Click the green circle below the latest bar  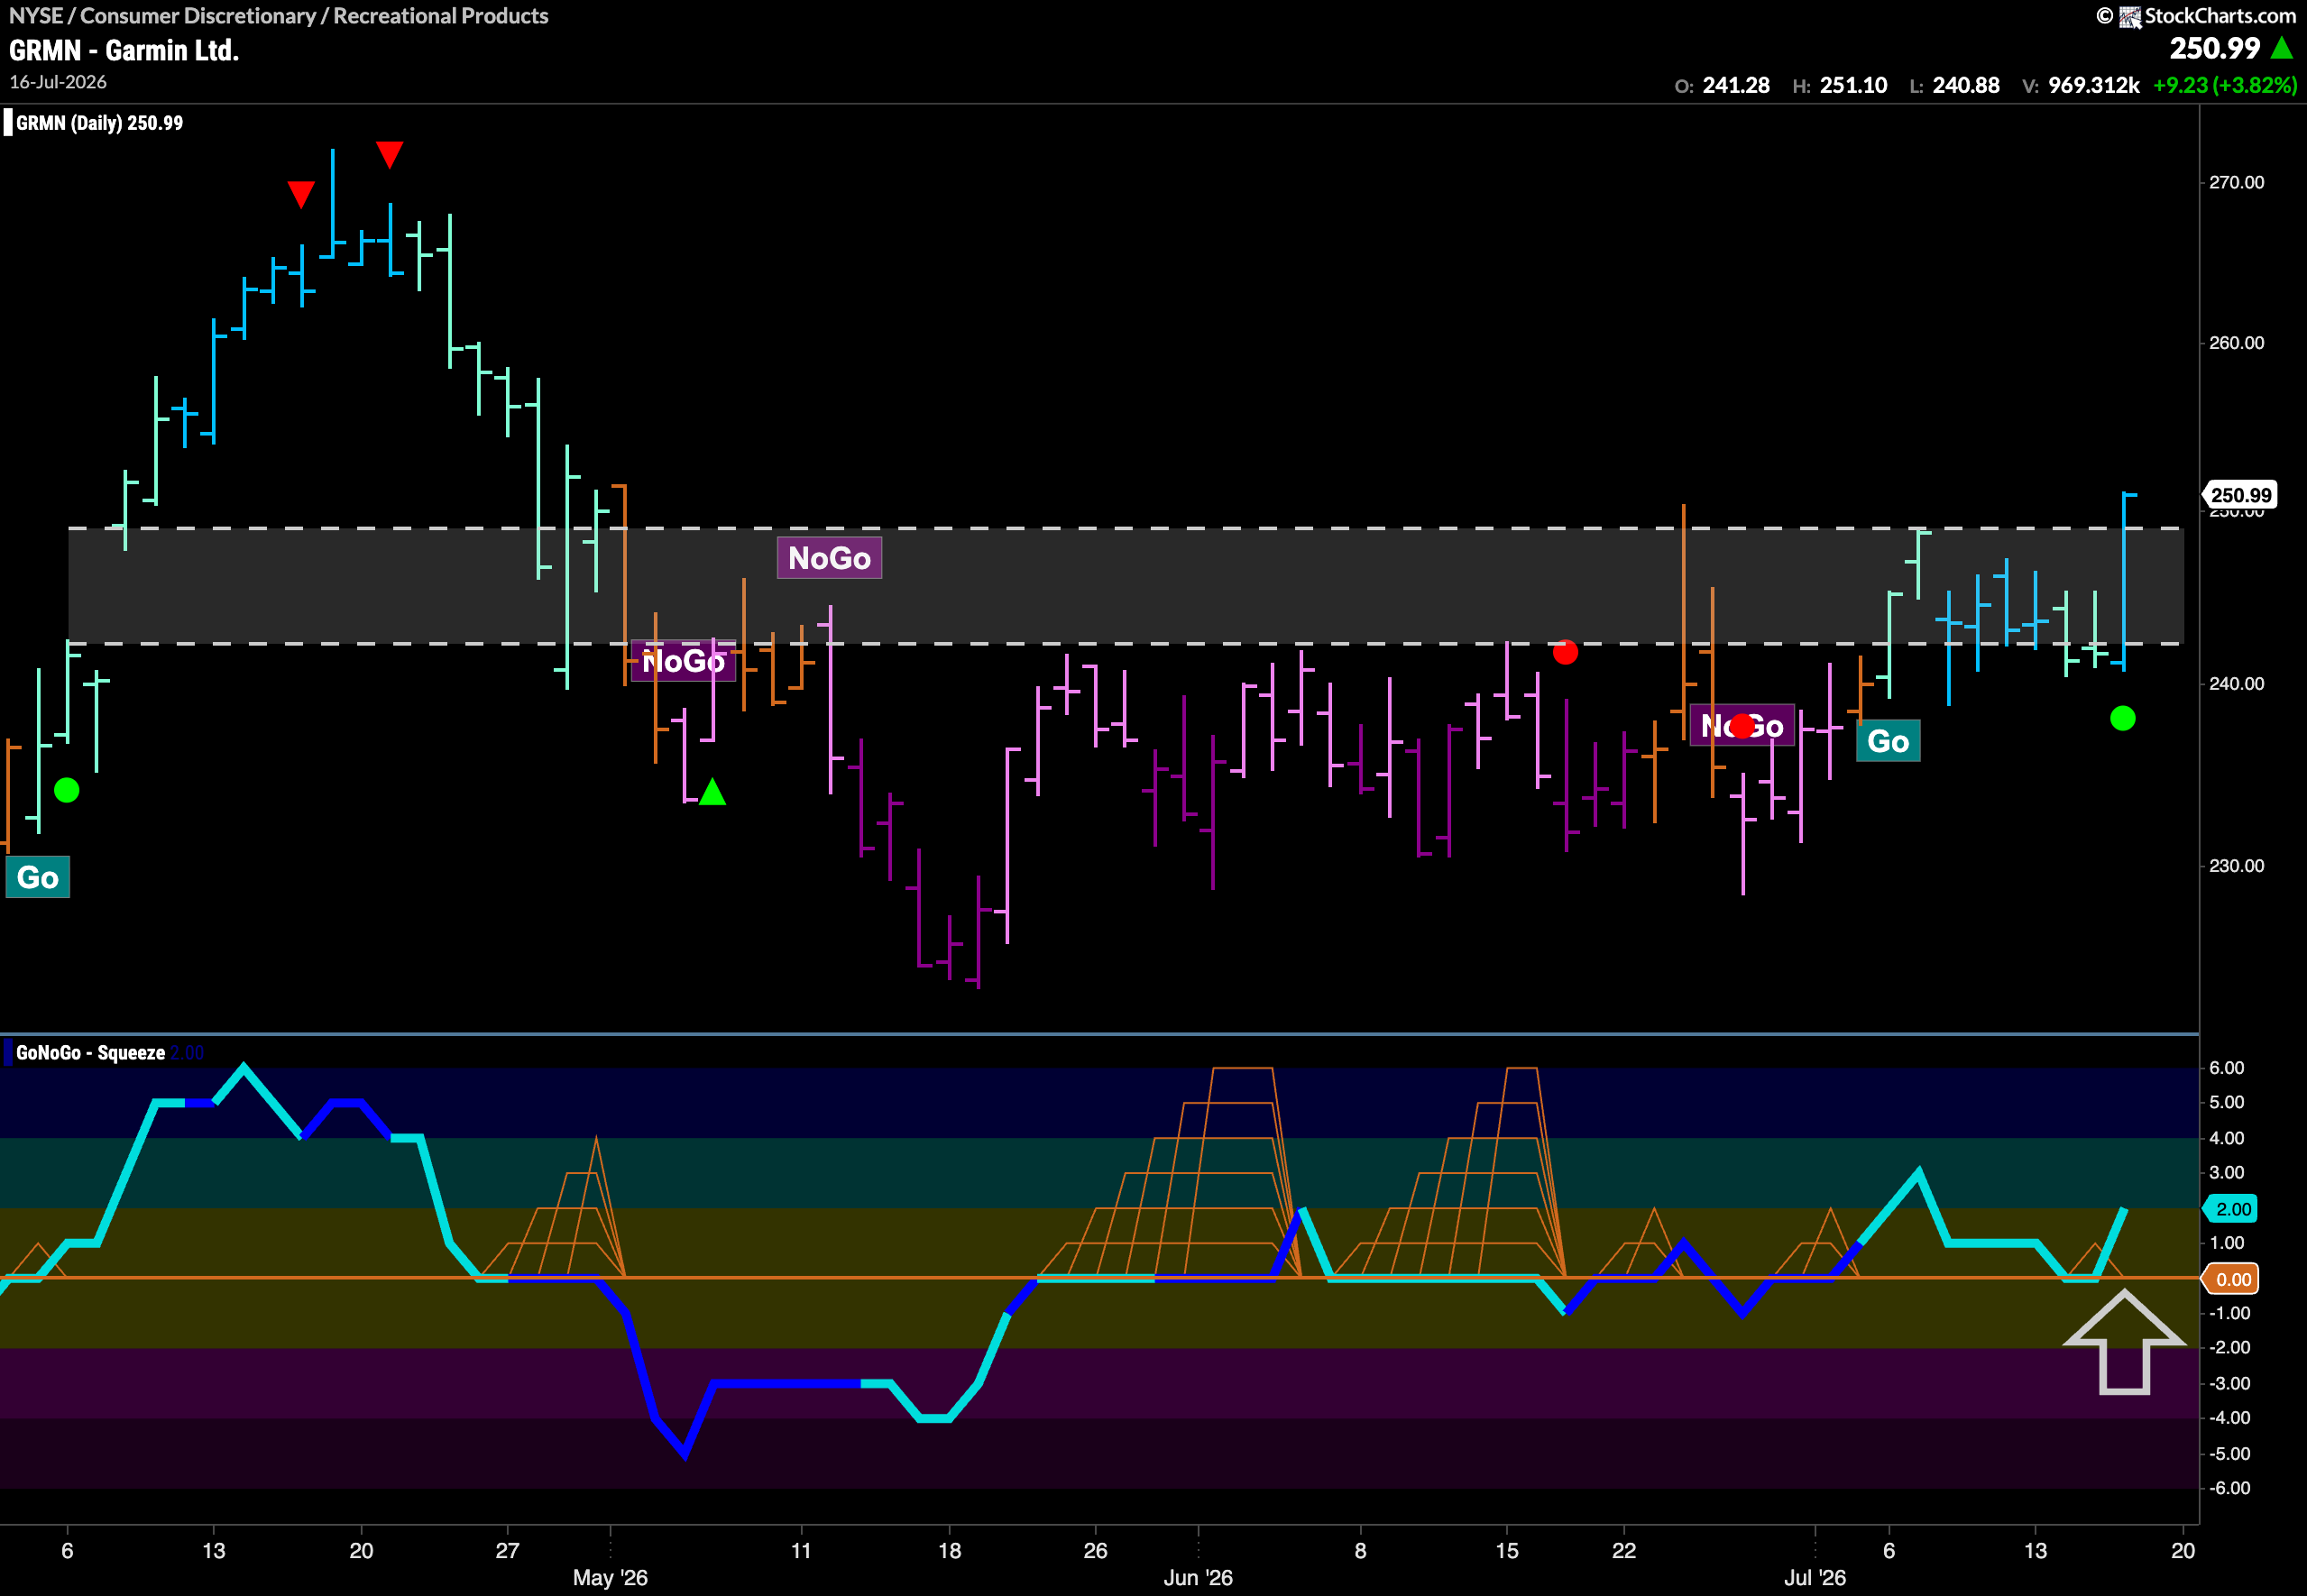pyautogui.click(x=2122, y=718)
